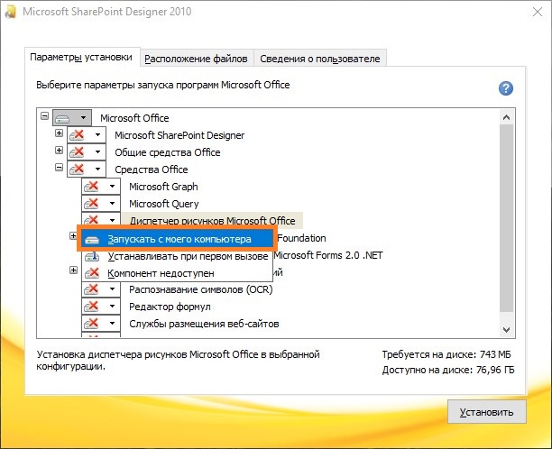
Task: Click the scroll down arrow in feature tree
Action: coord(506,330)
